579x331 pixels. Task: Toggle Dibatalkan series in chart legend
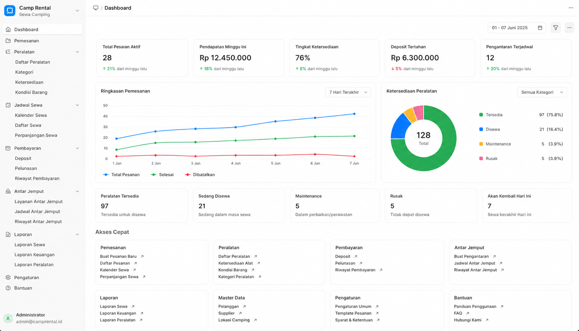tap(200, 175)
